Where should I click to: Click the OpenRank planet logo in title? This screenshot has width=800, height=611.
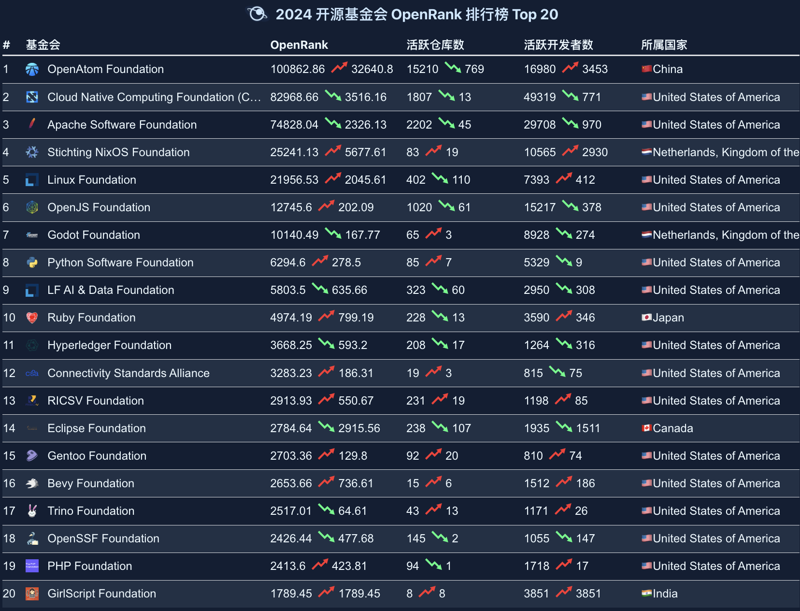[x=257, y=14]
